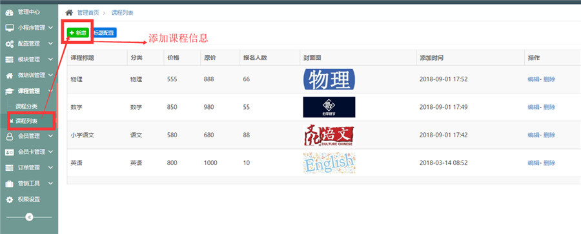
Task: Click the 订单管理 list icon
Action: [x=10, y=168]
